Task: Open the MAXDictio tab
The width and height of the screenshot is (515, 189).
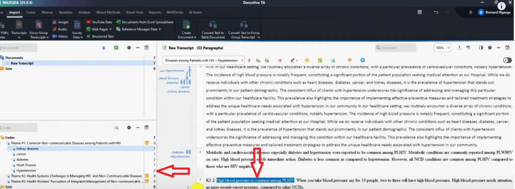Action: 174,13
